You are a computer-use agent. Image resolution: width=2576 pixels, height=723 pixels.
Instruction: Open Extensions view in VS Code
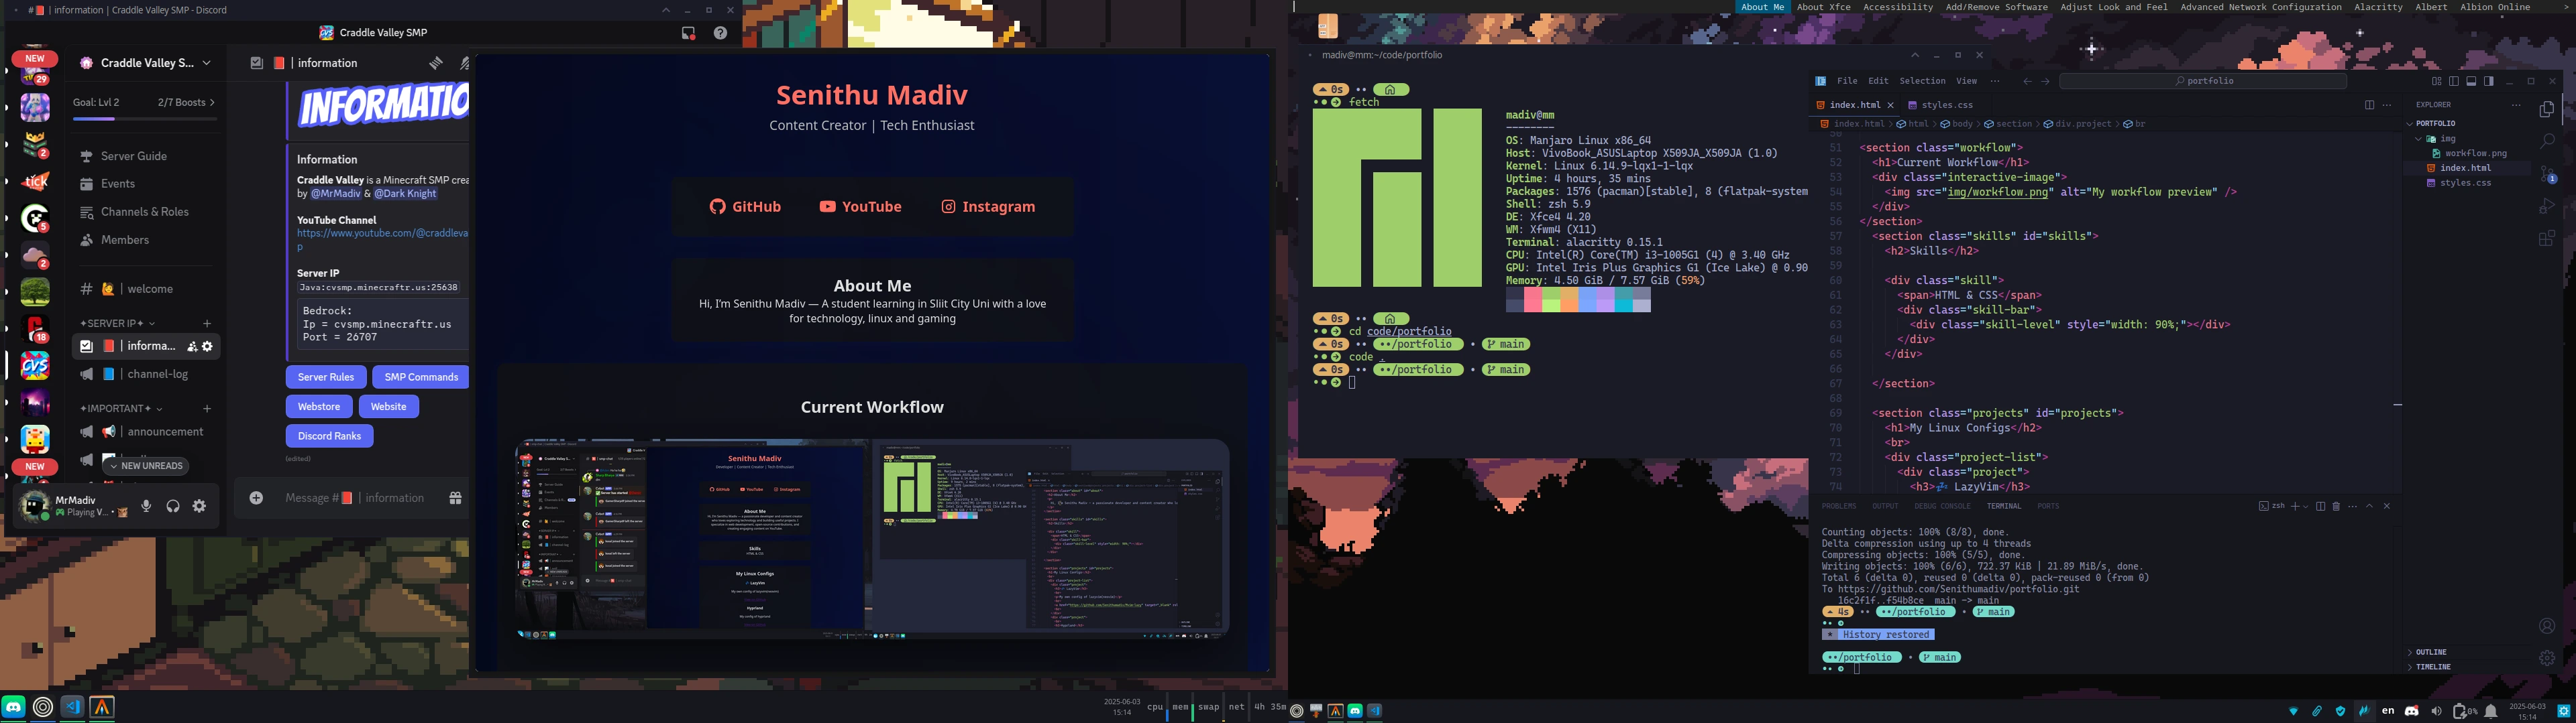pyautogui.click(x=2547, y=239)
